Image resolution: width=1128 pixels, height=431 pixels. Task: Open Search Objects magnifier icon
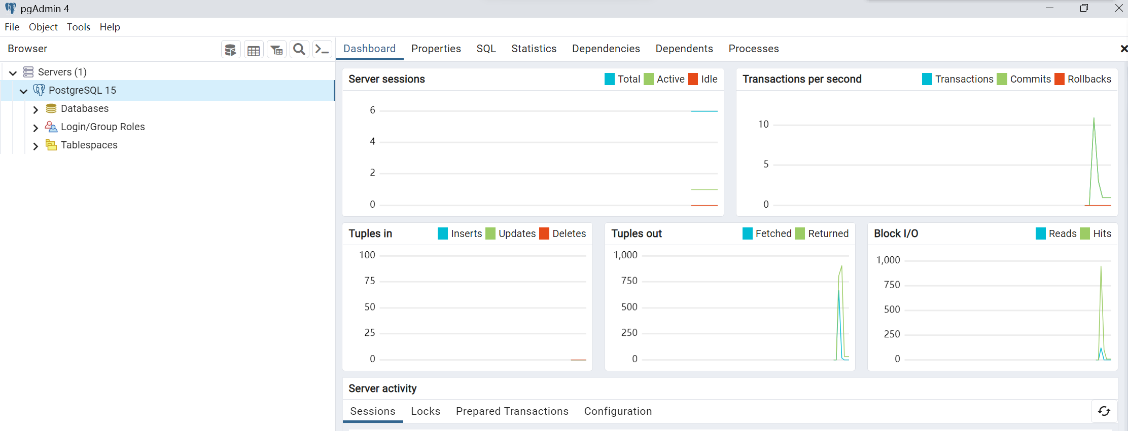pos(299,49)
